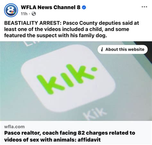
Task: Open the three-dot post options menu
Action: (144, 7)
